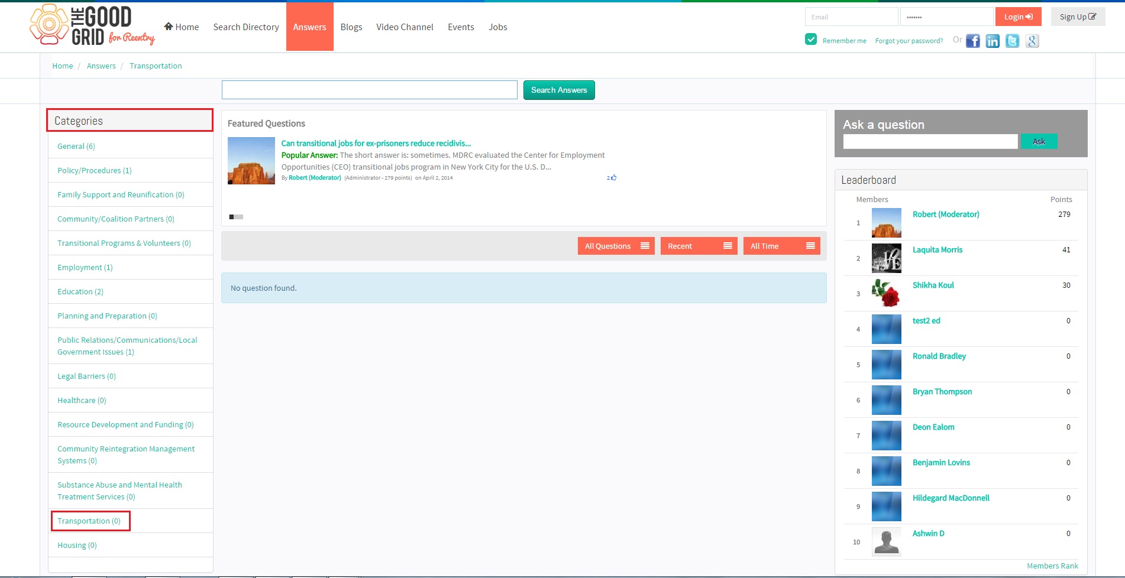1125x578 pixels.
Task: Open the Events navigation item
Action: (x=461, y=27)
